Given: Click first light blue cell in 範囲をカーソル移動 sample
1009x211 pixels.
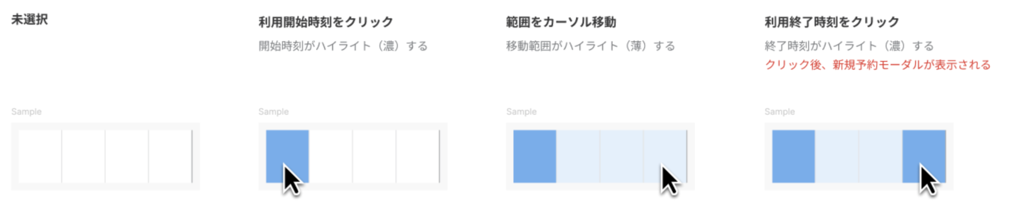Looking at the screenshot, I should pos(578,156).
